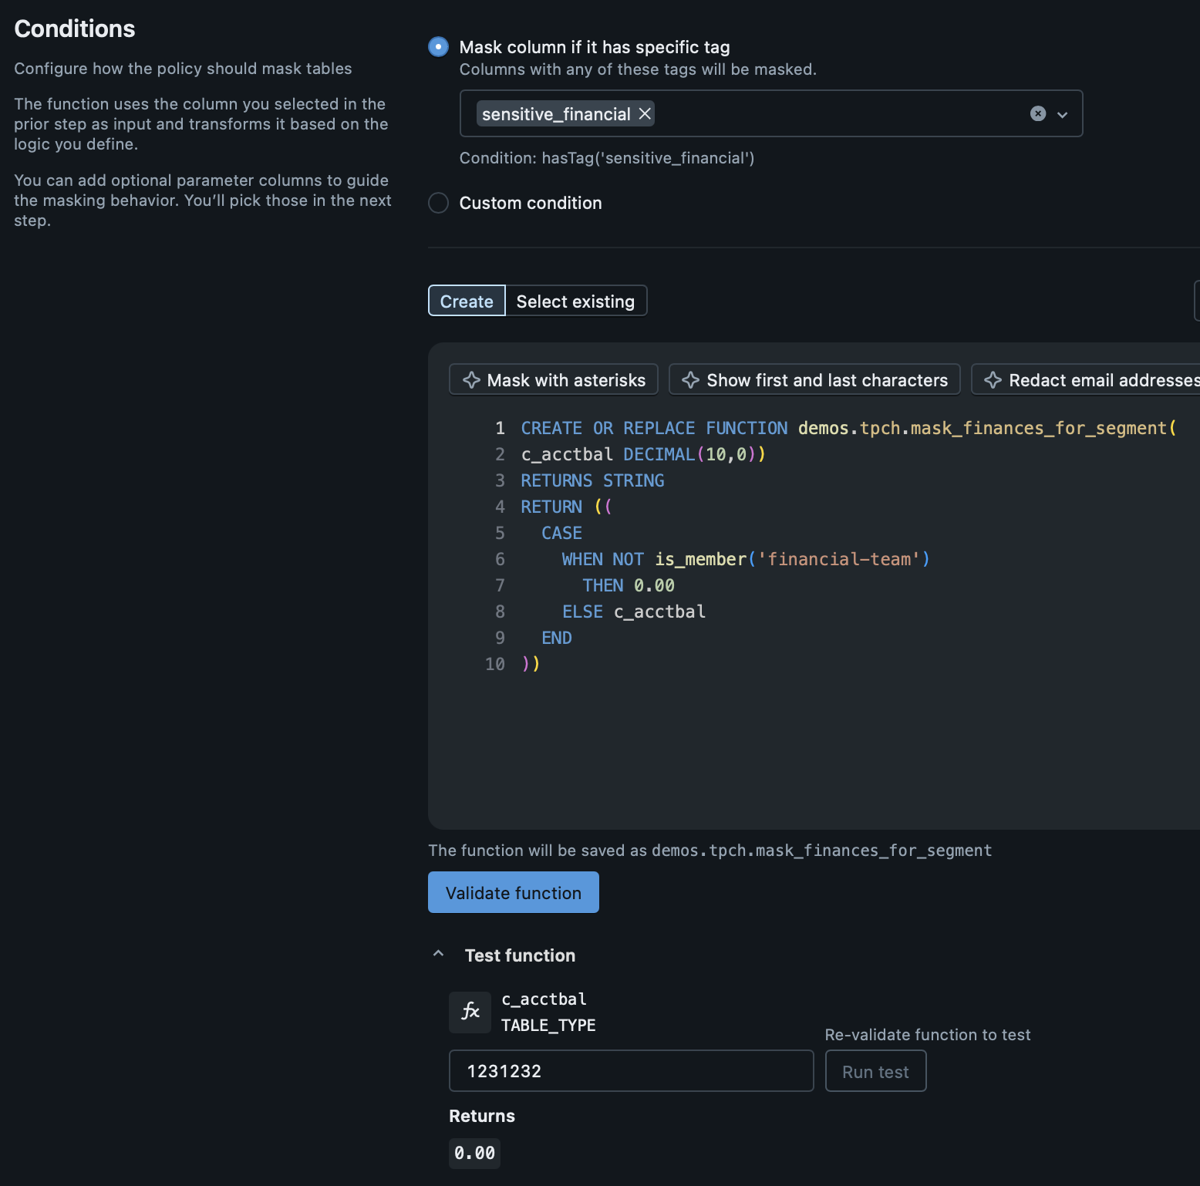The width and height of the screenshot is (1200, 1186).
Task: Click empty area of the tags combo box
Action: click(x=833, y=114)
